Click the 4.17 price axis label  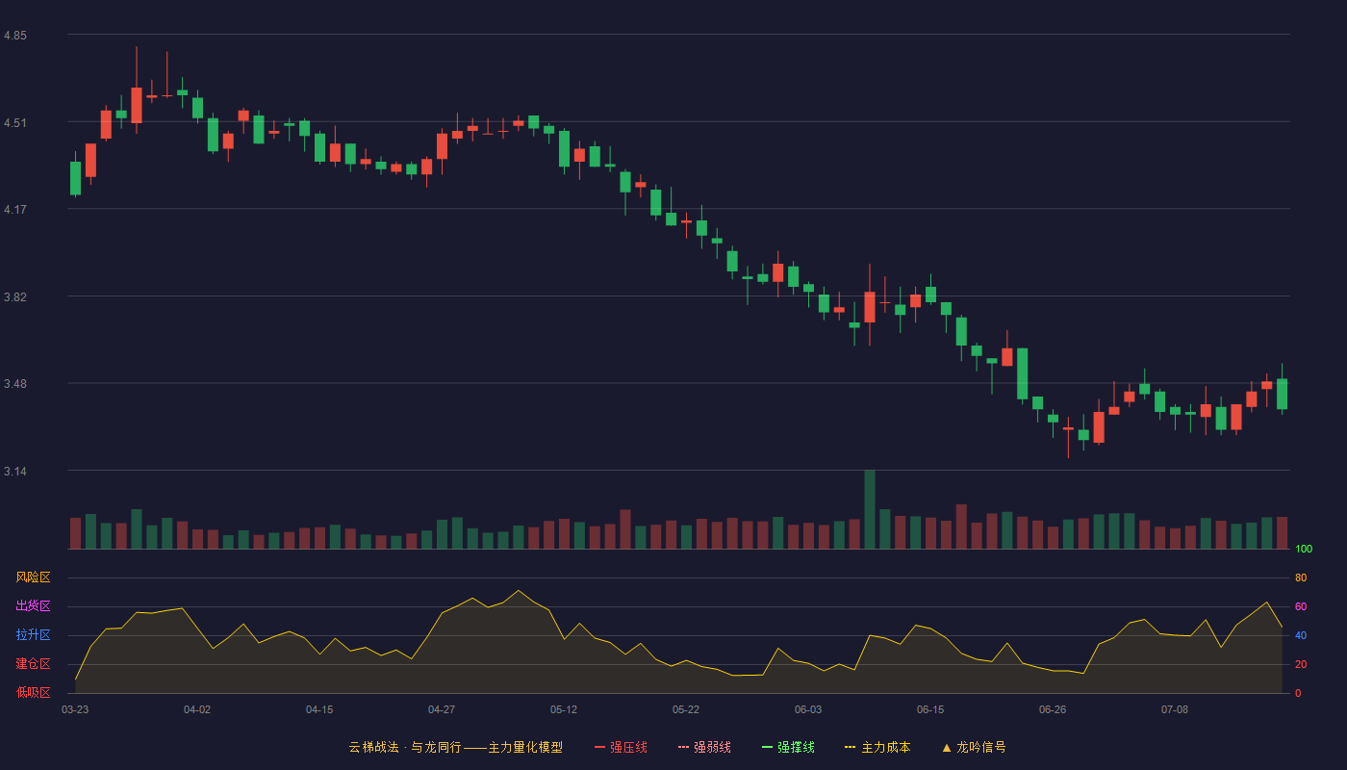(x=15, y=210)
